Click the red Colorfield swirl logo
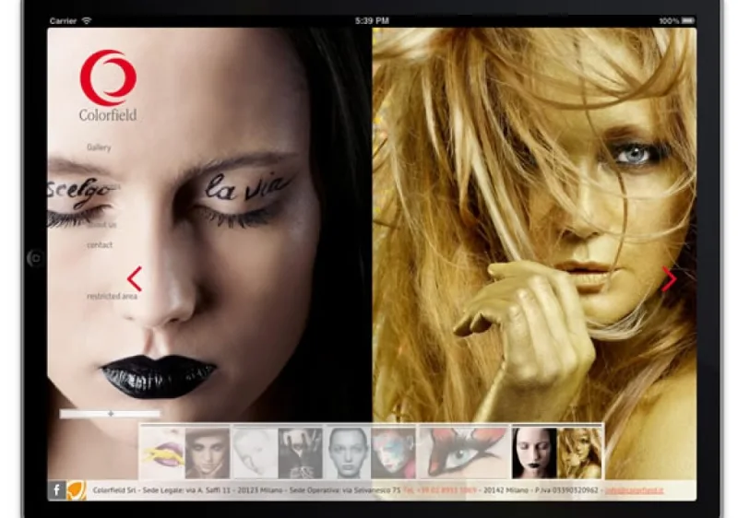The height and width of the screenshot is (518, 738). (108, 77)
